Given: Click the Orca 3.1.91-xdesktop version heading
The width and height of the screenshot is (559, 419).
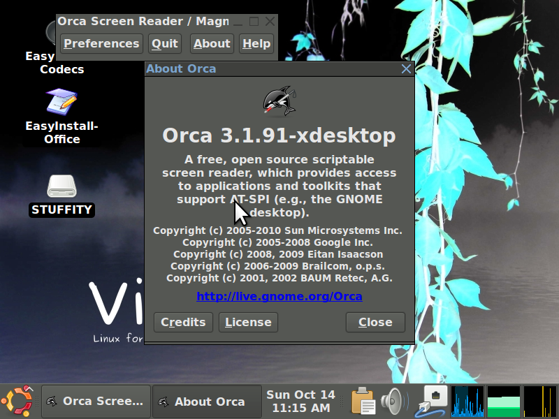Looking at the screenshot, I should (279, 135).
